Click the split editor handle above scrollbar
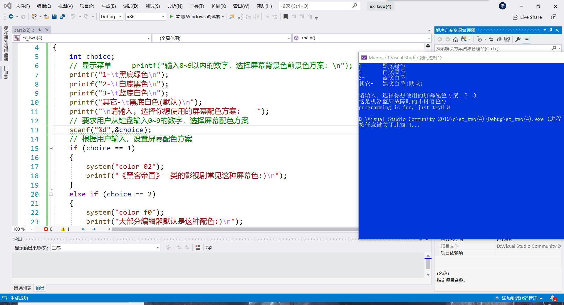 [x=428, y=46]
